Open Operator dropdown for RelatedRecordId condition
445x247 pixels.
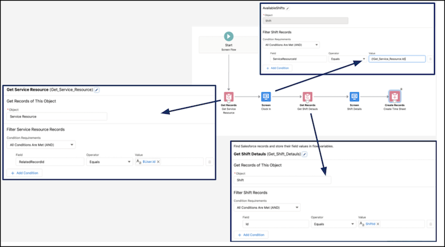coord(108,162)
